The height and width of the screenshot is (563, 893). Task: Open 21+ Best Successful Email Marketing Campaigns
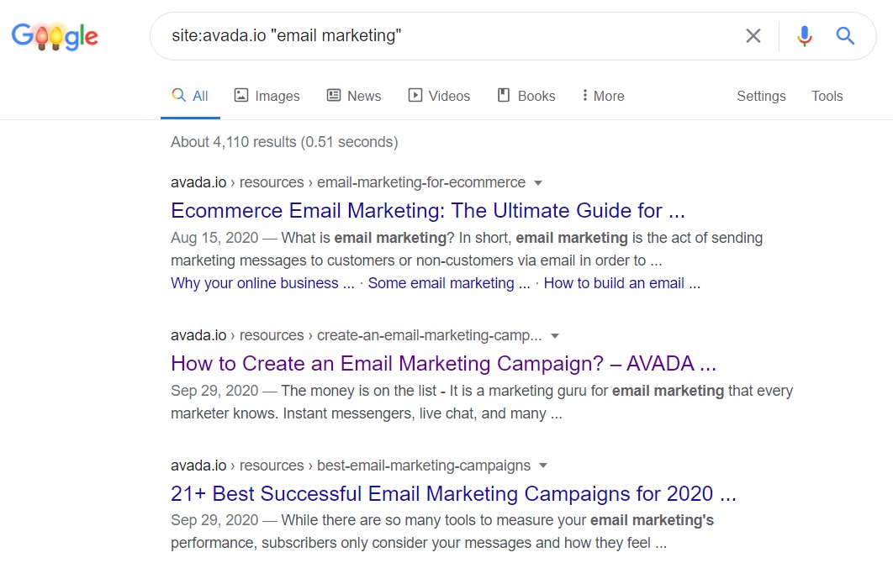(453, 493)
